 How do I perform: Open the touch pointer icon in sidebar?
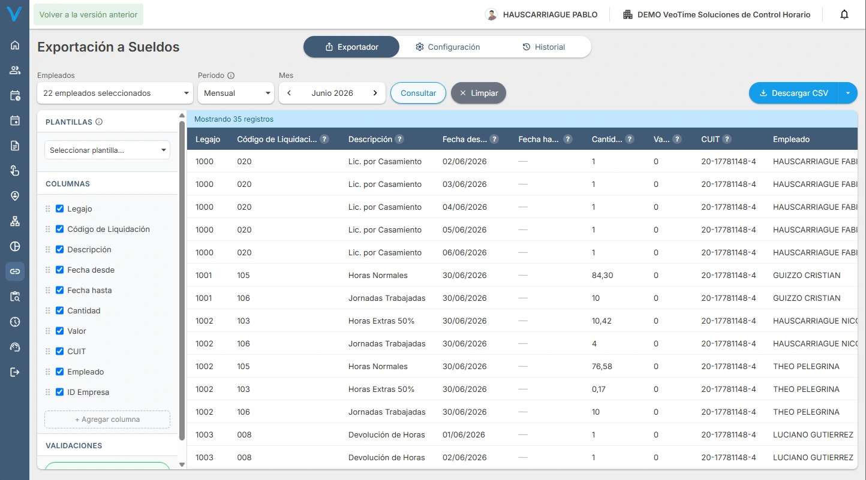pyautogui.click(x=15, y=171)
